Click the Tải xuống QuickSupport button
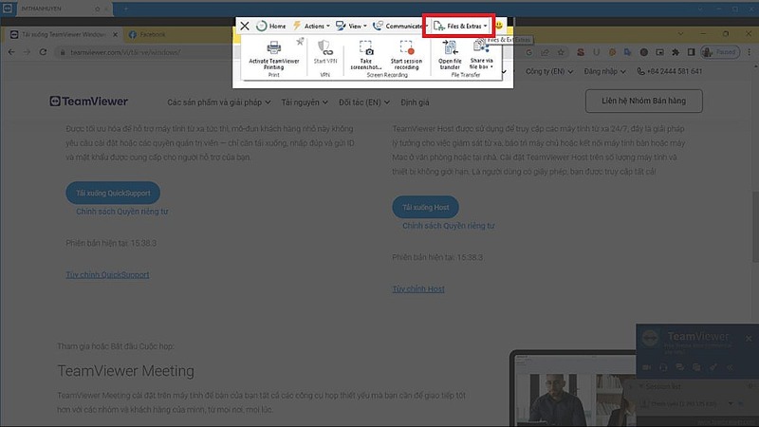Viewport: 759px width, 427px height. (x=113, y=192)
